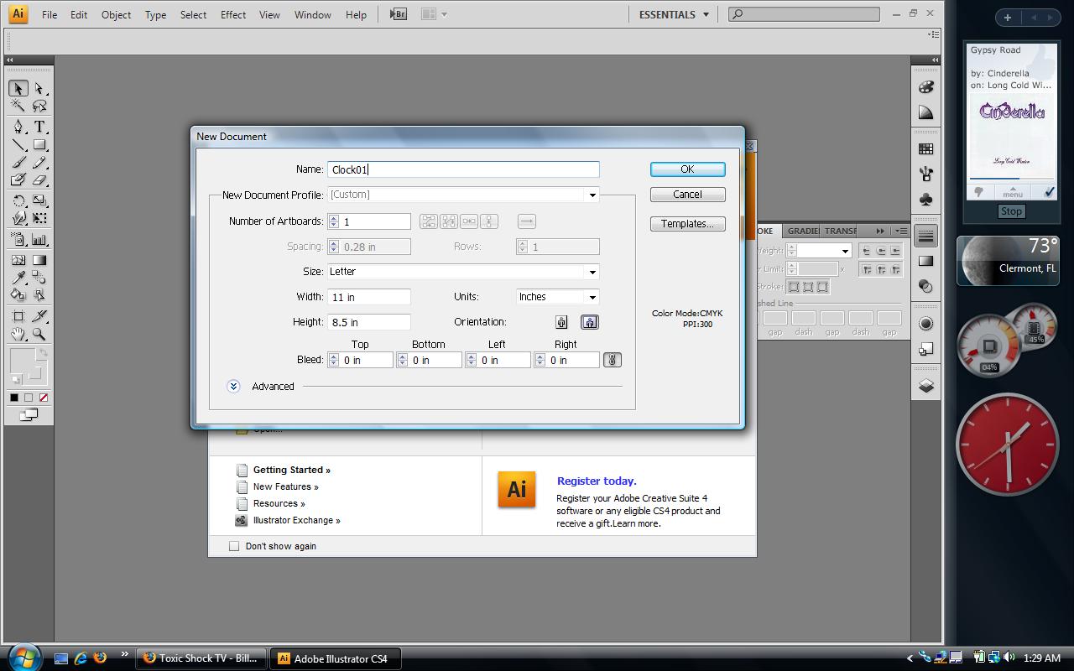Select the Symbol Sprayer tool
The image size is (1074, 671).
18,239
